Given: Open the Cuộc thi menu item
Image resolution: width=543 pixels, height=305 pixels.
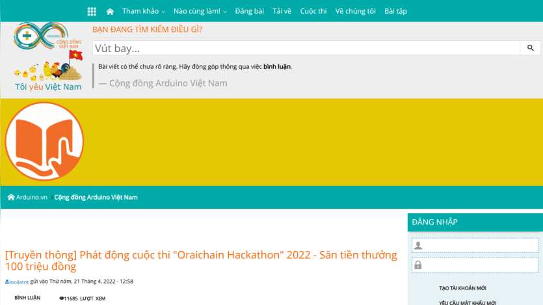Looking at the screenshot, I should click(x=313, y=11).
